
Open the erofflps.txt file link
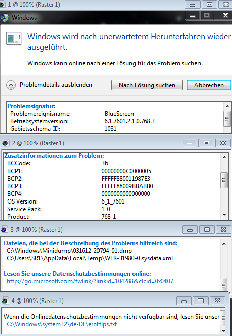pos(61,324)
